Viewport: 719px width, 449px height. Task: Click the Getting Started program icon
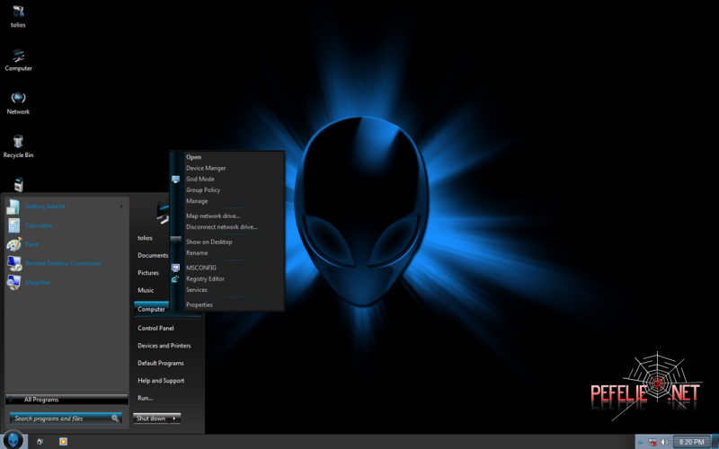13,207
